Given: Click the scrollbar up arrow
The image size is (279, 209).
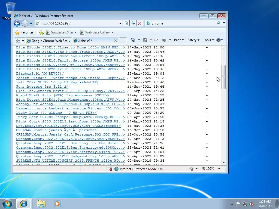Looking at the screenshot, I should [x=224, y=48].
